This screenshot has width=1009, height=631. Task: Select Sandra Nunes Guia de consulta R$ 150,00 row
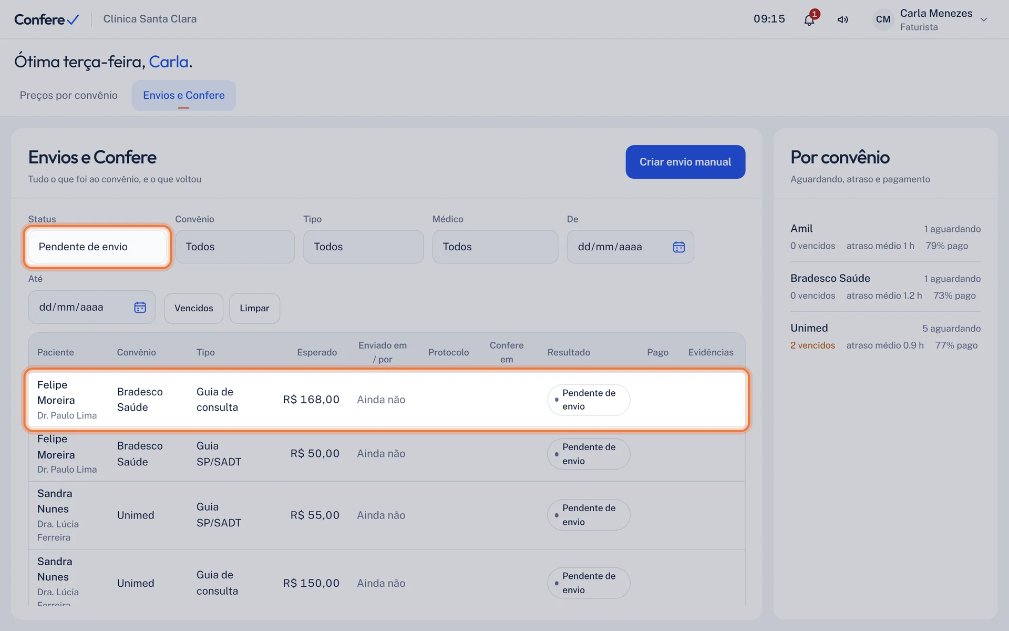point(387,578)
